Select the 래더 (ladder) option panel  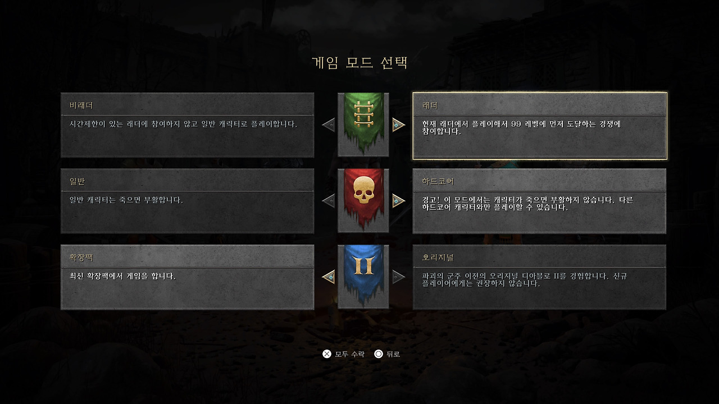tap(540, 125)
